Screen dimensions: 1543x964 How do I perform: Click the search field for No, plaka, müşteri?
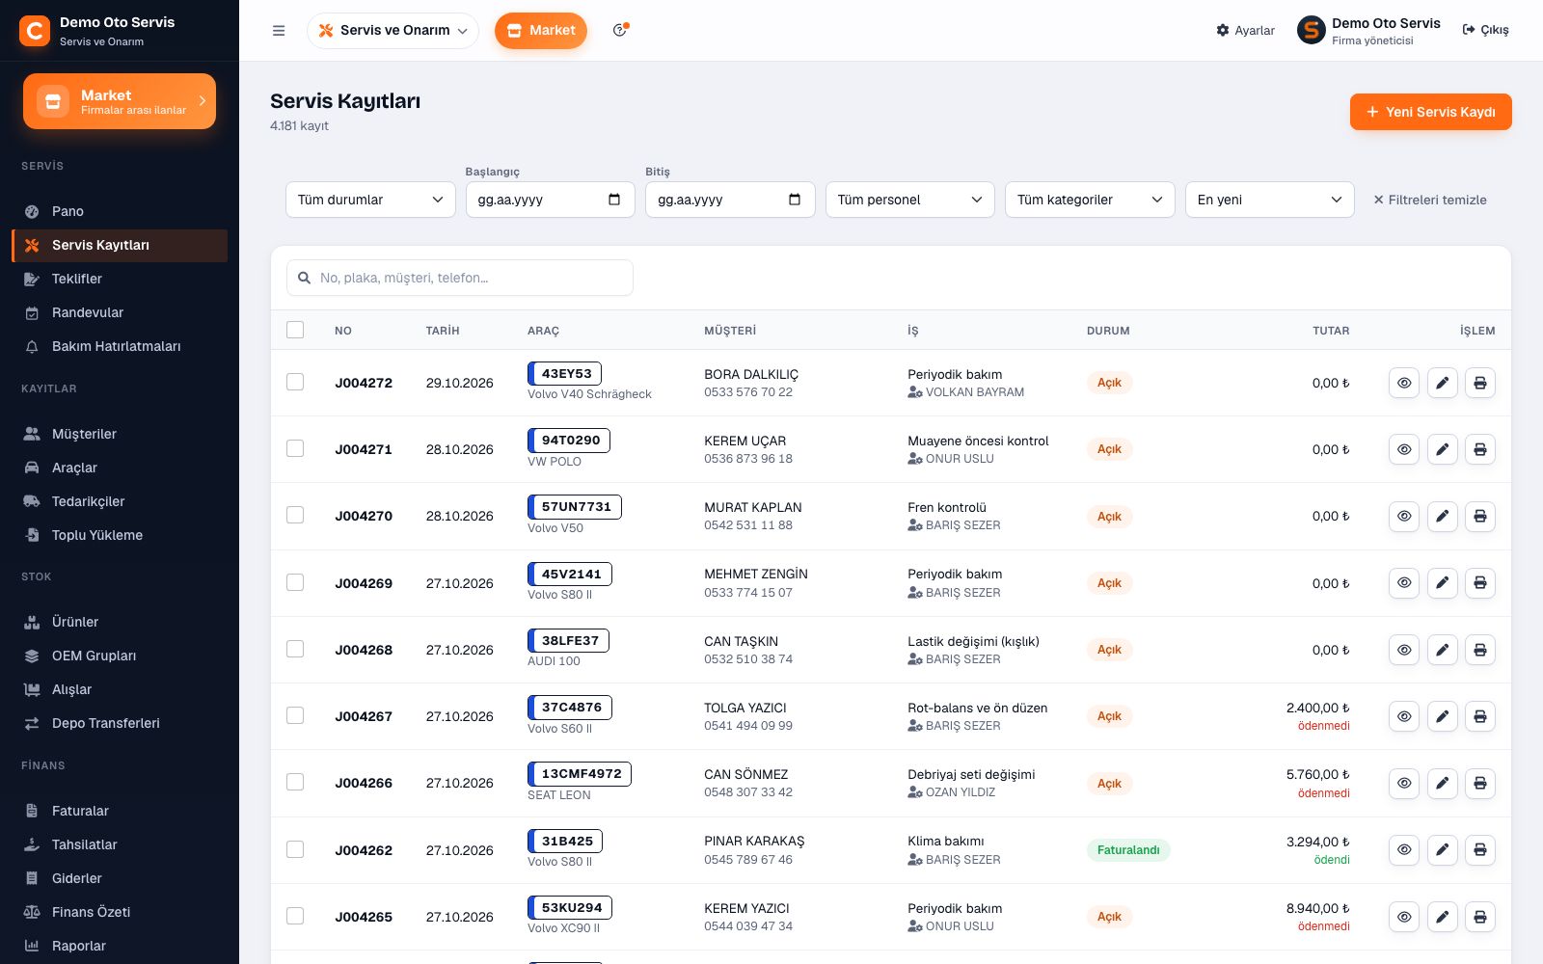click(x=460, y=278)
